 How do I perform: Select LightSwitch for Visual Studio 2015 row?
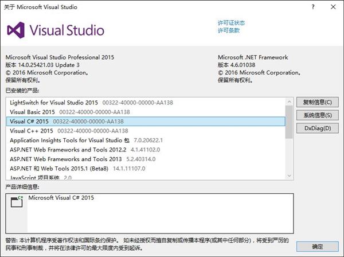[x=146, y=103]
